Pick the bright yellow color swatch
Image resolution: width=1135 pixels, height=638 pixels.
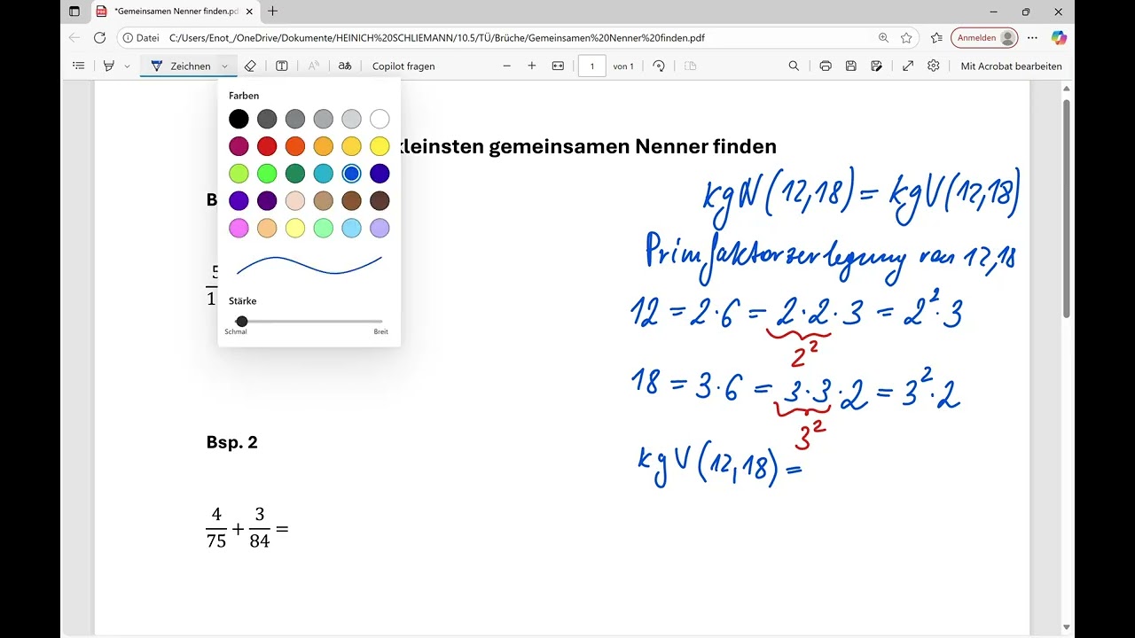[380, 146]
